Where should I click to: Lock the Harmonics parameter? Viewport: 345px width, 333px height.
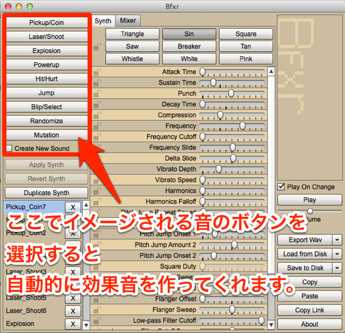pyautogui.click(x=97, y=191)
